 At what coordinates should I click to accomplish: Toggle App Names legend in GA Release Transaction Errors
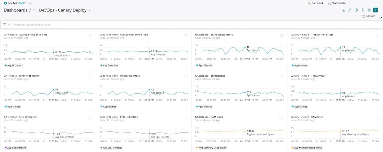click(204, 65)
